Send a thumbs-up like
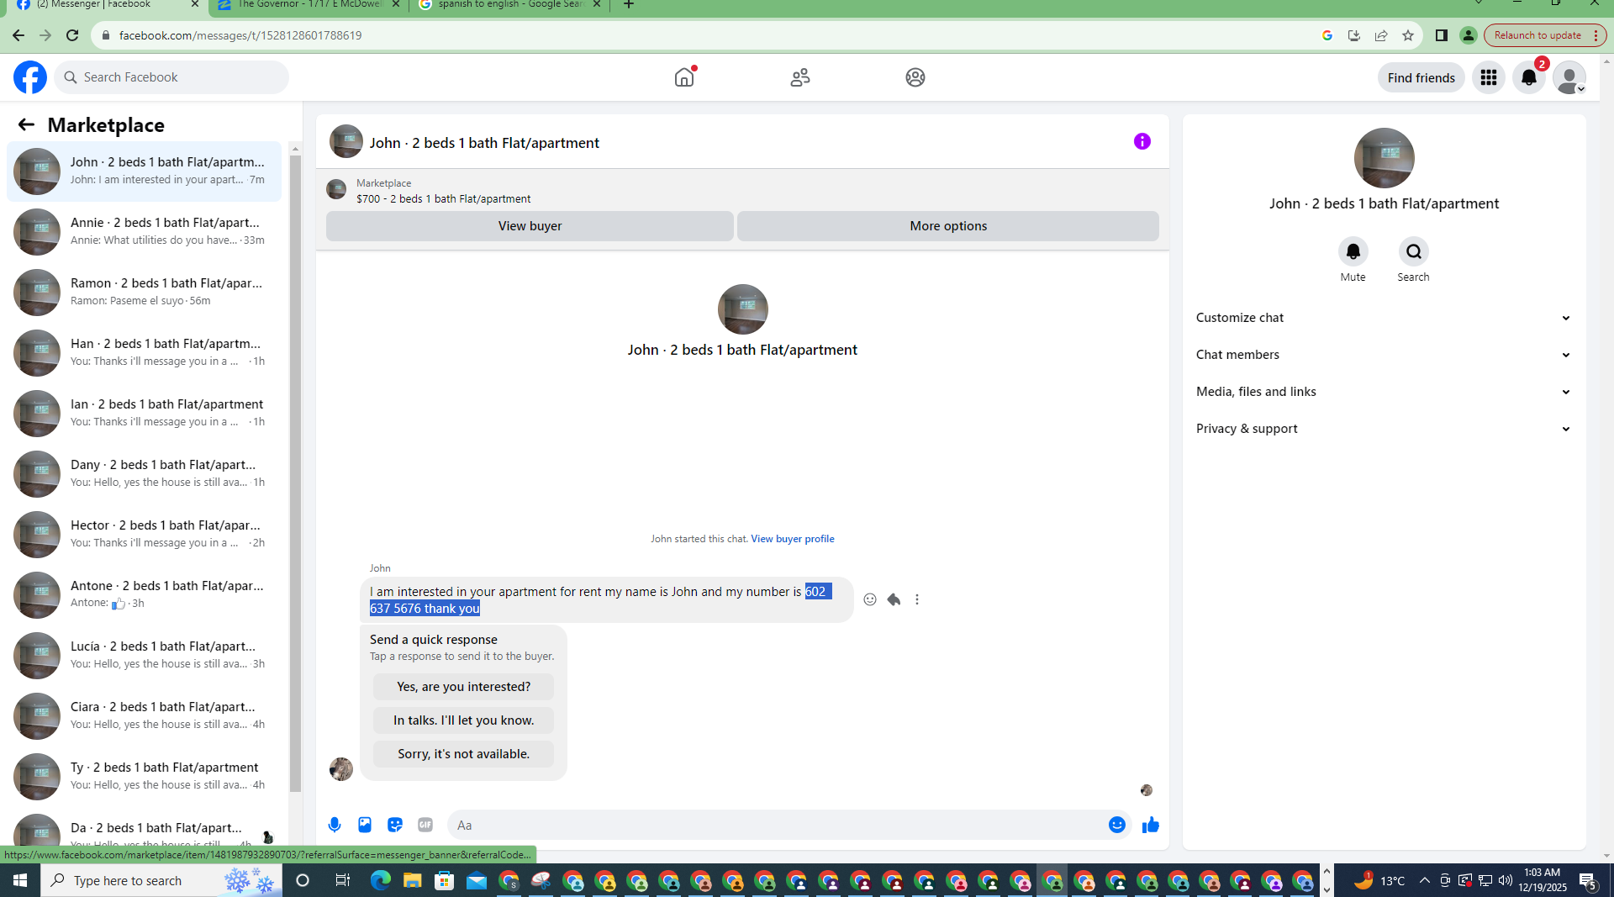Image resolution: width=1614 pixels, height=897 pixels. pyautogui.click(x=1151, y=825)
